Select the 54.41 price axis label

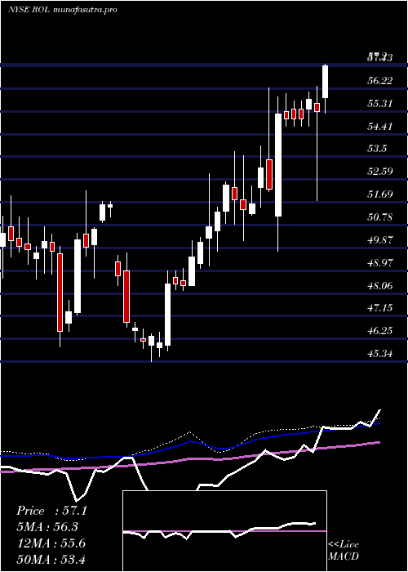(380, 127)
